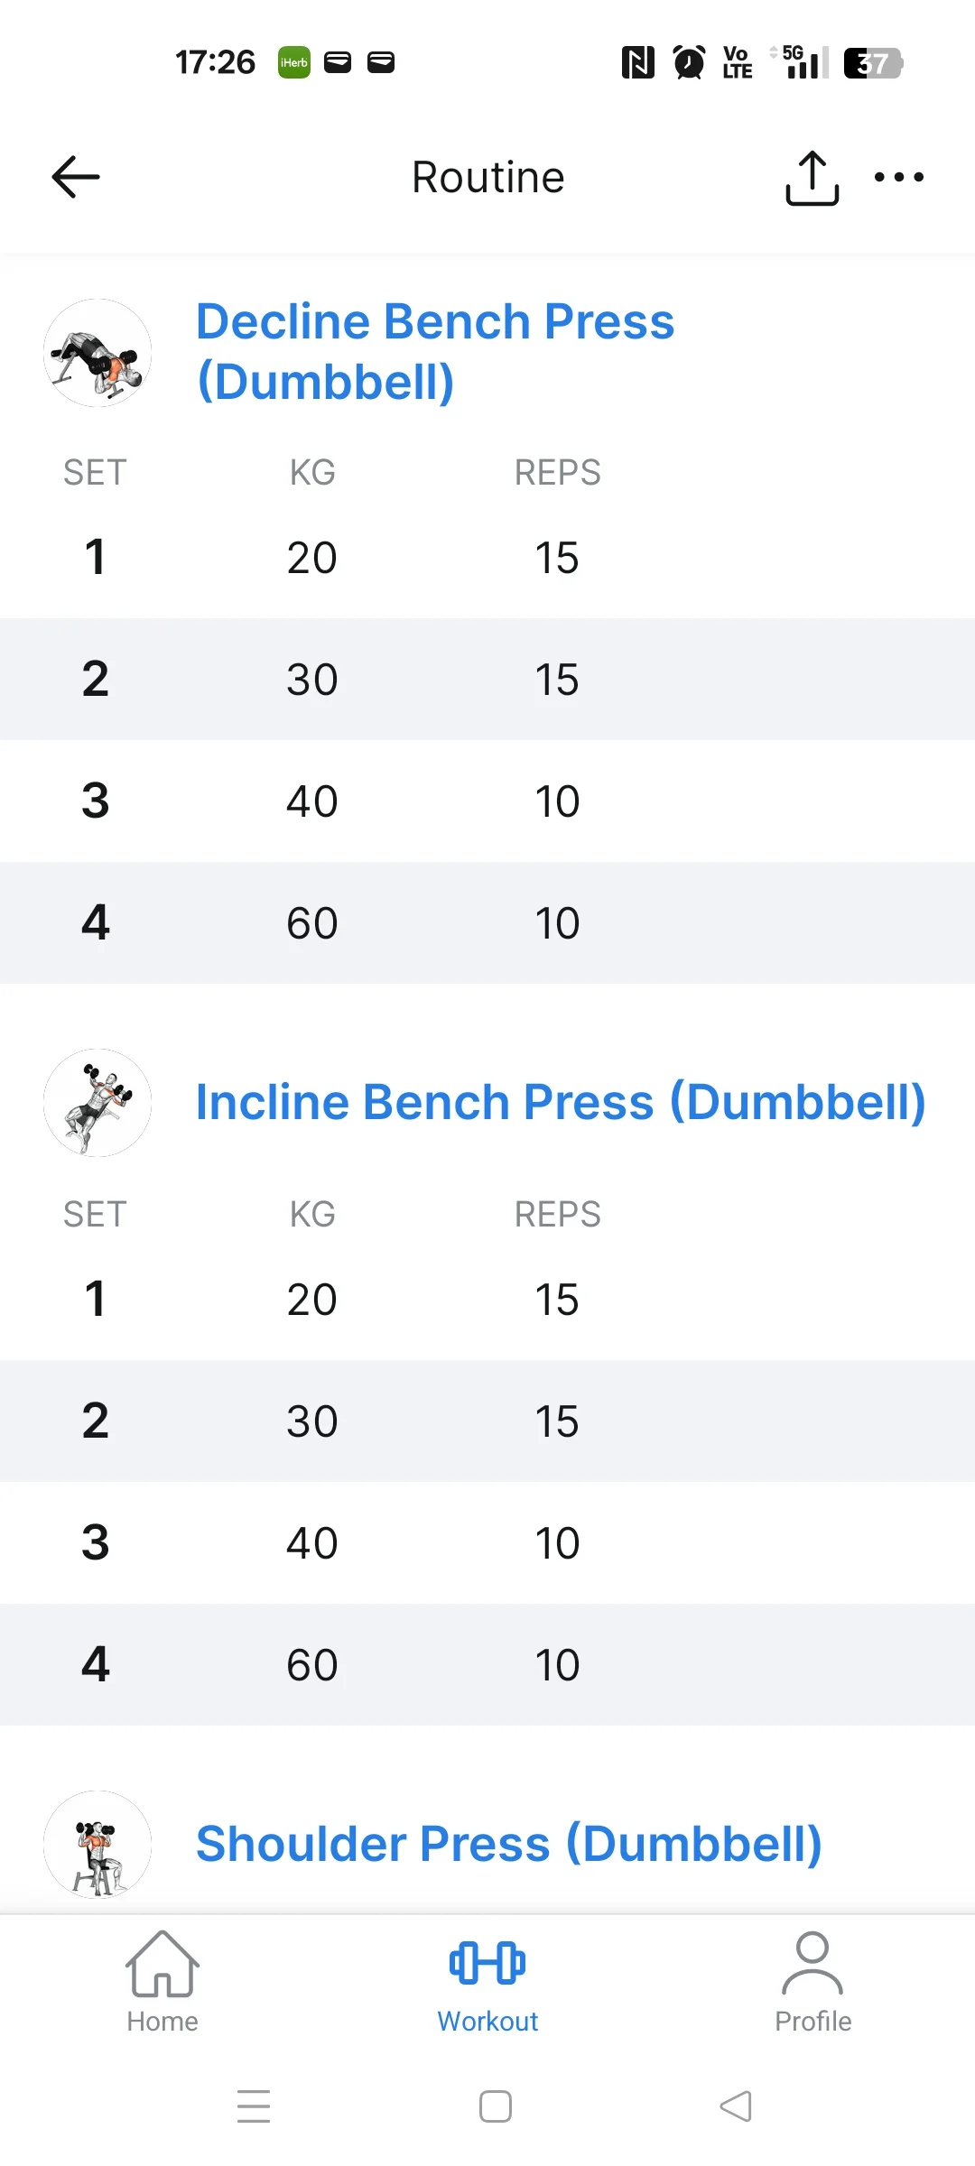
Task: Open the Decline Bench Press (Dumbbell) link
Action: click(435, 351)
